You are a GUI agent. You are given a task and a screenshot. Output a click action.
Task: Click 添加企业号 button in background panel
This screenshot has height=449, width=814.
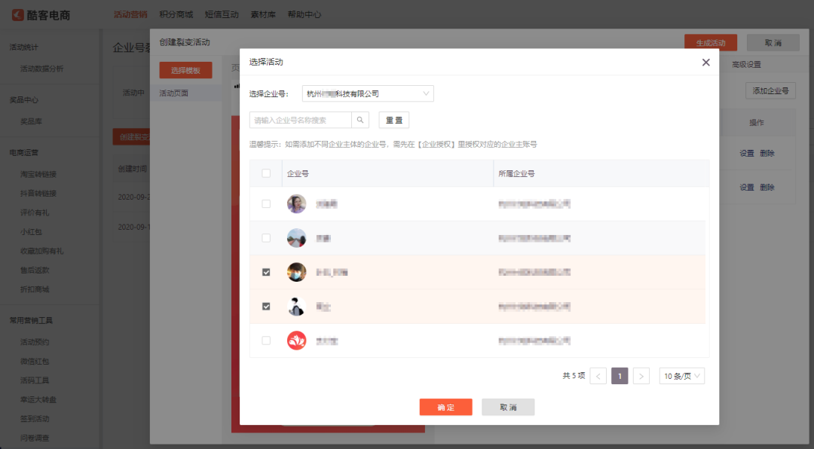point(770,90)
